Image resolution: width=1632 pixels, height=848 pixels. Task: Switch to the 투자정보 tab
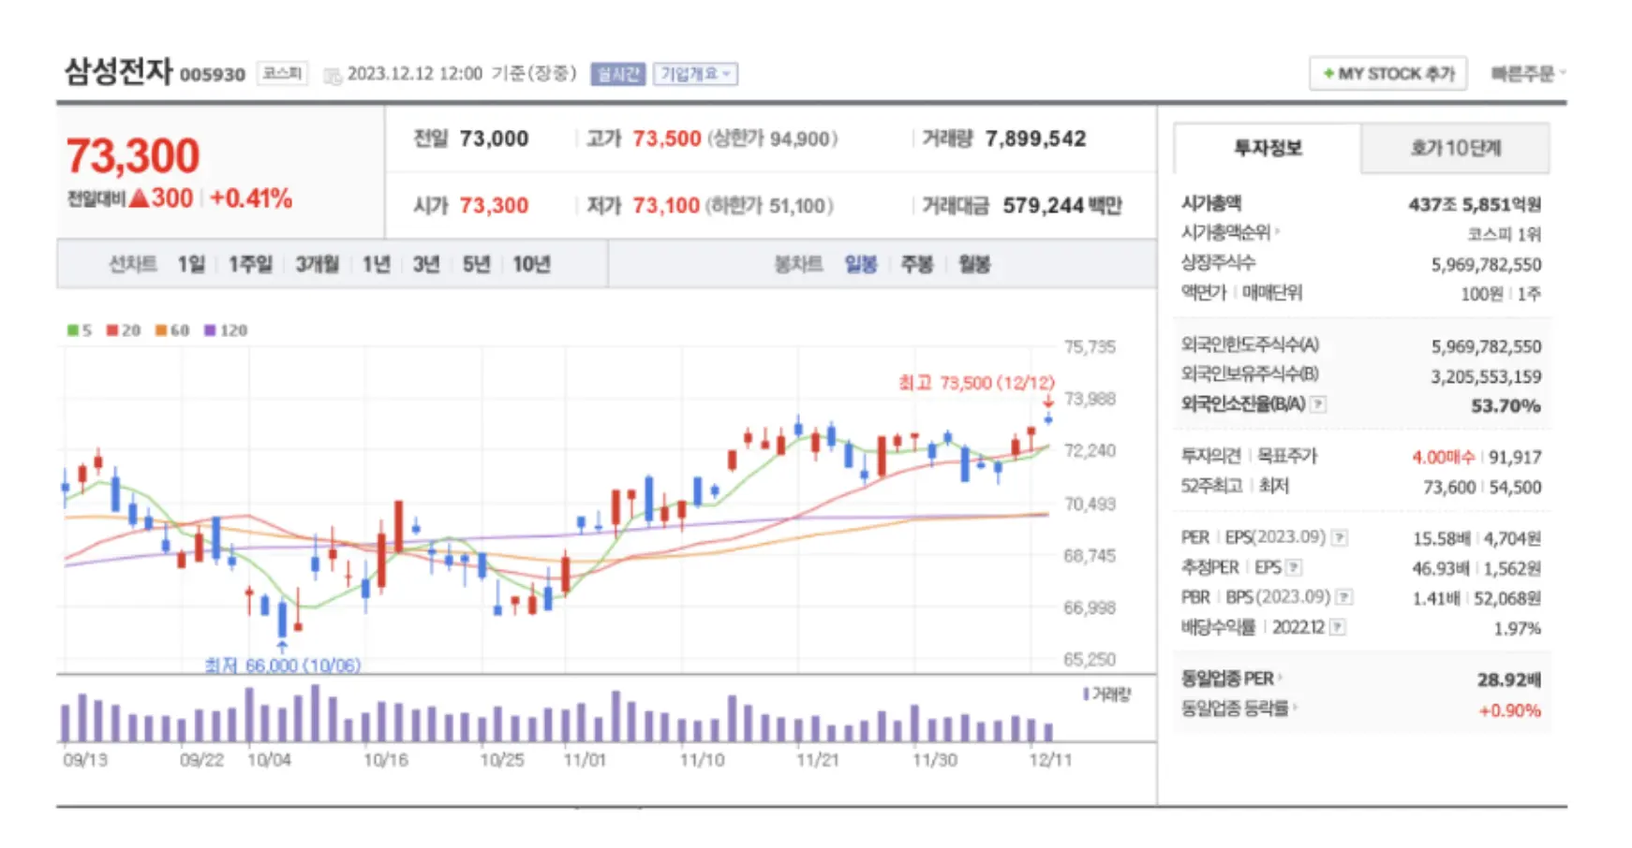point(1267,148)
